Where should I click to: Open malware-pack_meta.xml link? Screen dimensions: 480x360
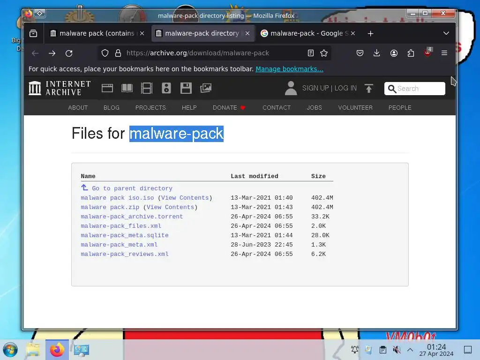point(119,245)
